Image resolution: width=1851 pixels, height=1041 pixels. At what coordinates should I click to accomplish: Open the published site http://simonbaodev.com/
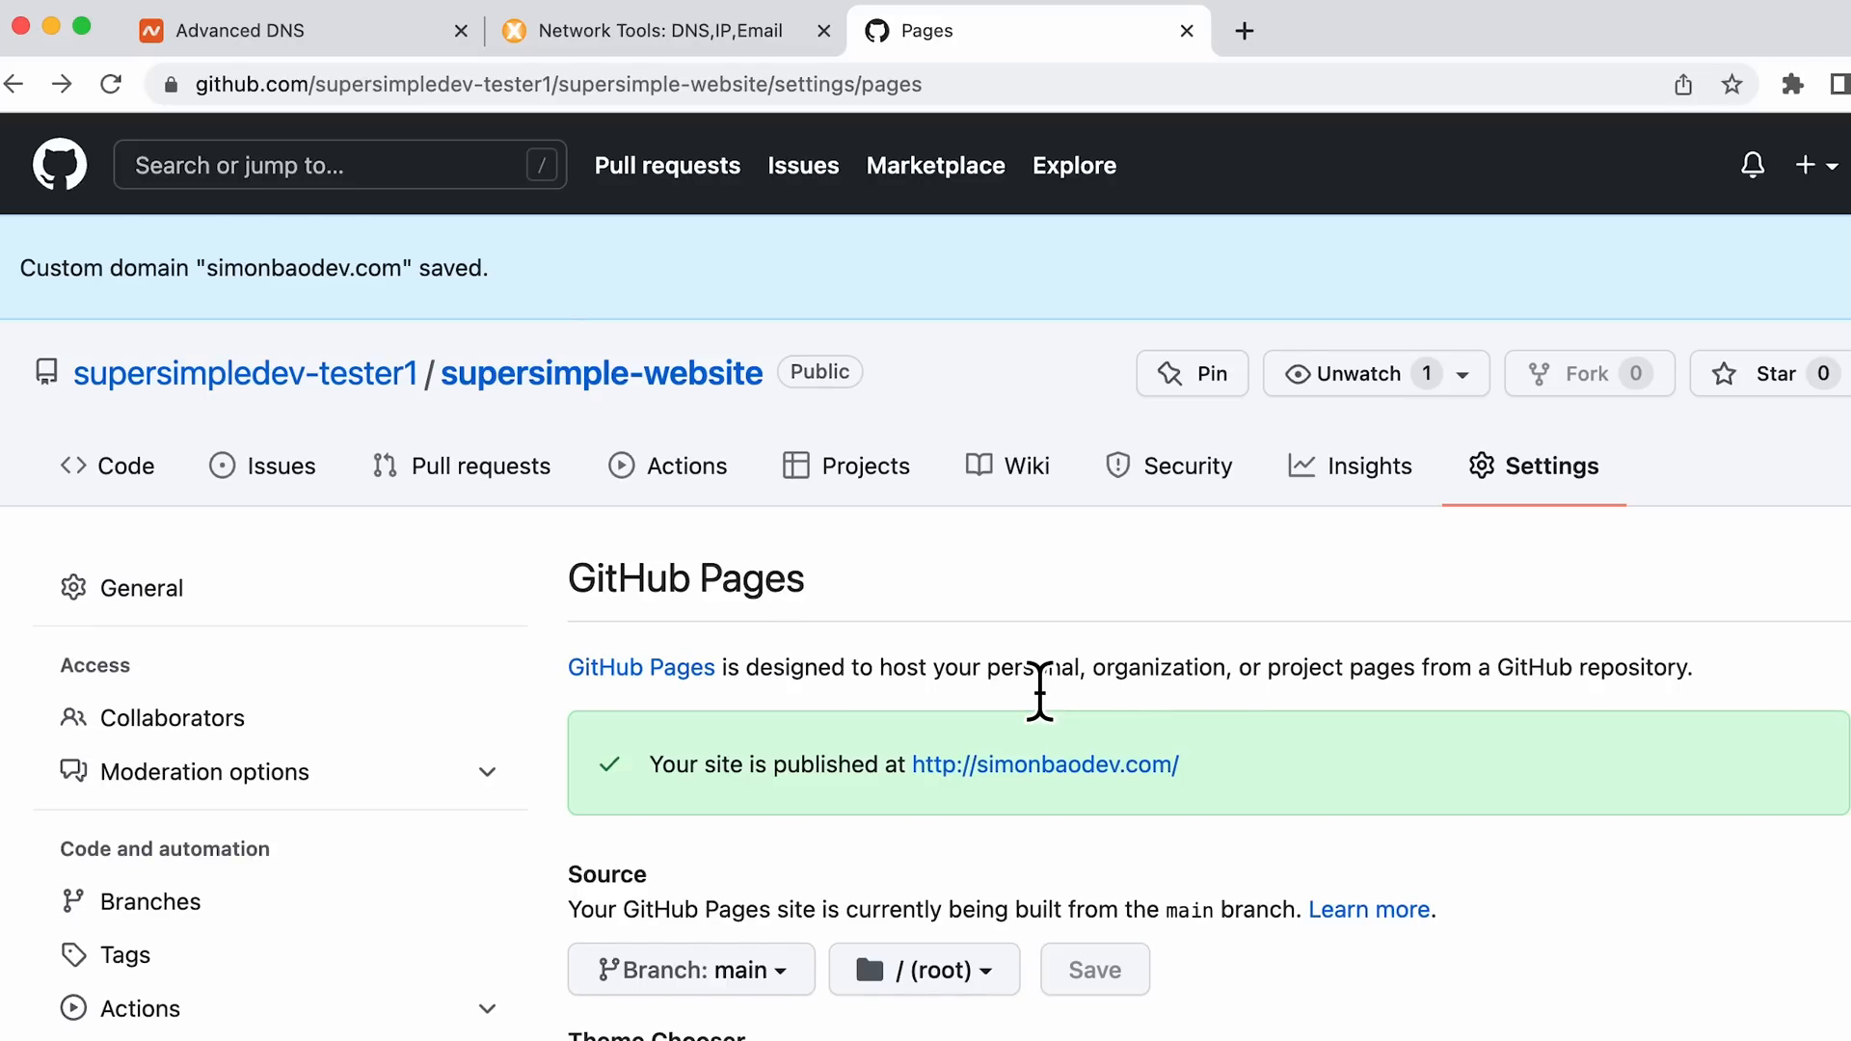(1045, 764)
